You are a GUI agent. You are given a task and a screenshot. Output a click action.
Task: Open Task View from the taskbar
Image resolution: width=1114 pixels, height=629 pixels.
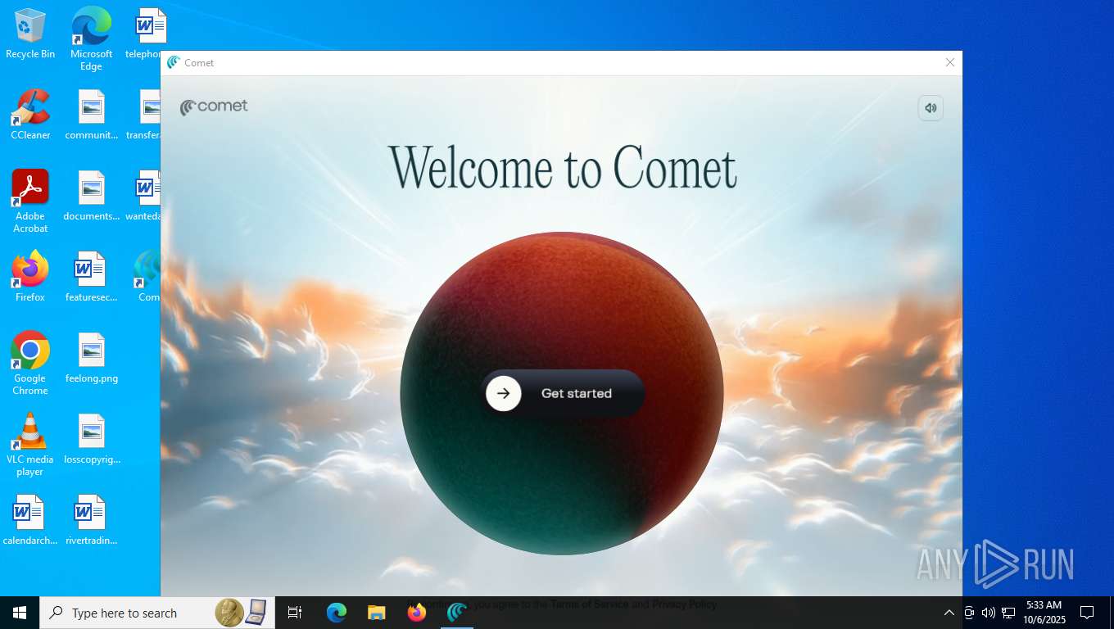coord(295,613)
